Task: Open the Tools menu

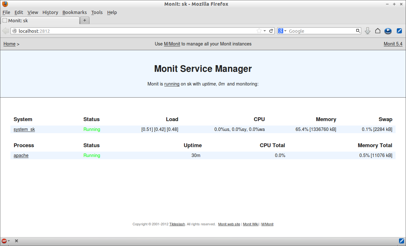Action: pyautogui.click(x=97, y=12)
